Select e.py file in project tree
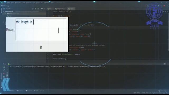Image resolution: width=169 pixels, height=95 pixels. tap(10, 16)
